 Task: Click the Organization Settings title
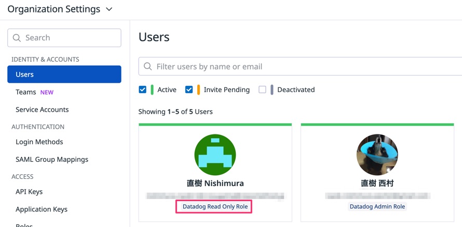click(x=54, y=9)
